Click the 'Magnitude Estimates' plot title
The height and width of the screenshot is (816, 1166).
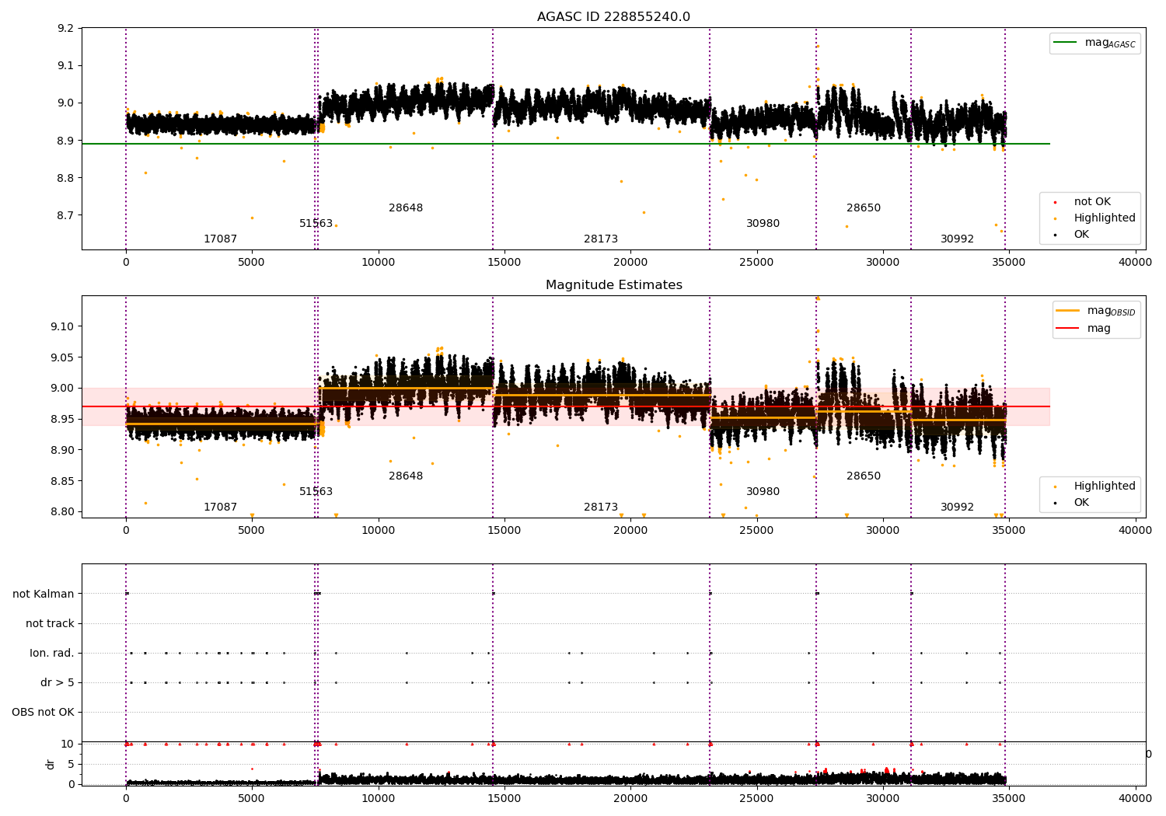click(613, 285)
